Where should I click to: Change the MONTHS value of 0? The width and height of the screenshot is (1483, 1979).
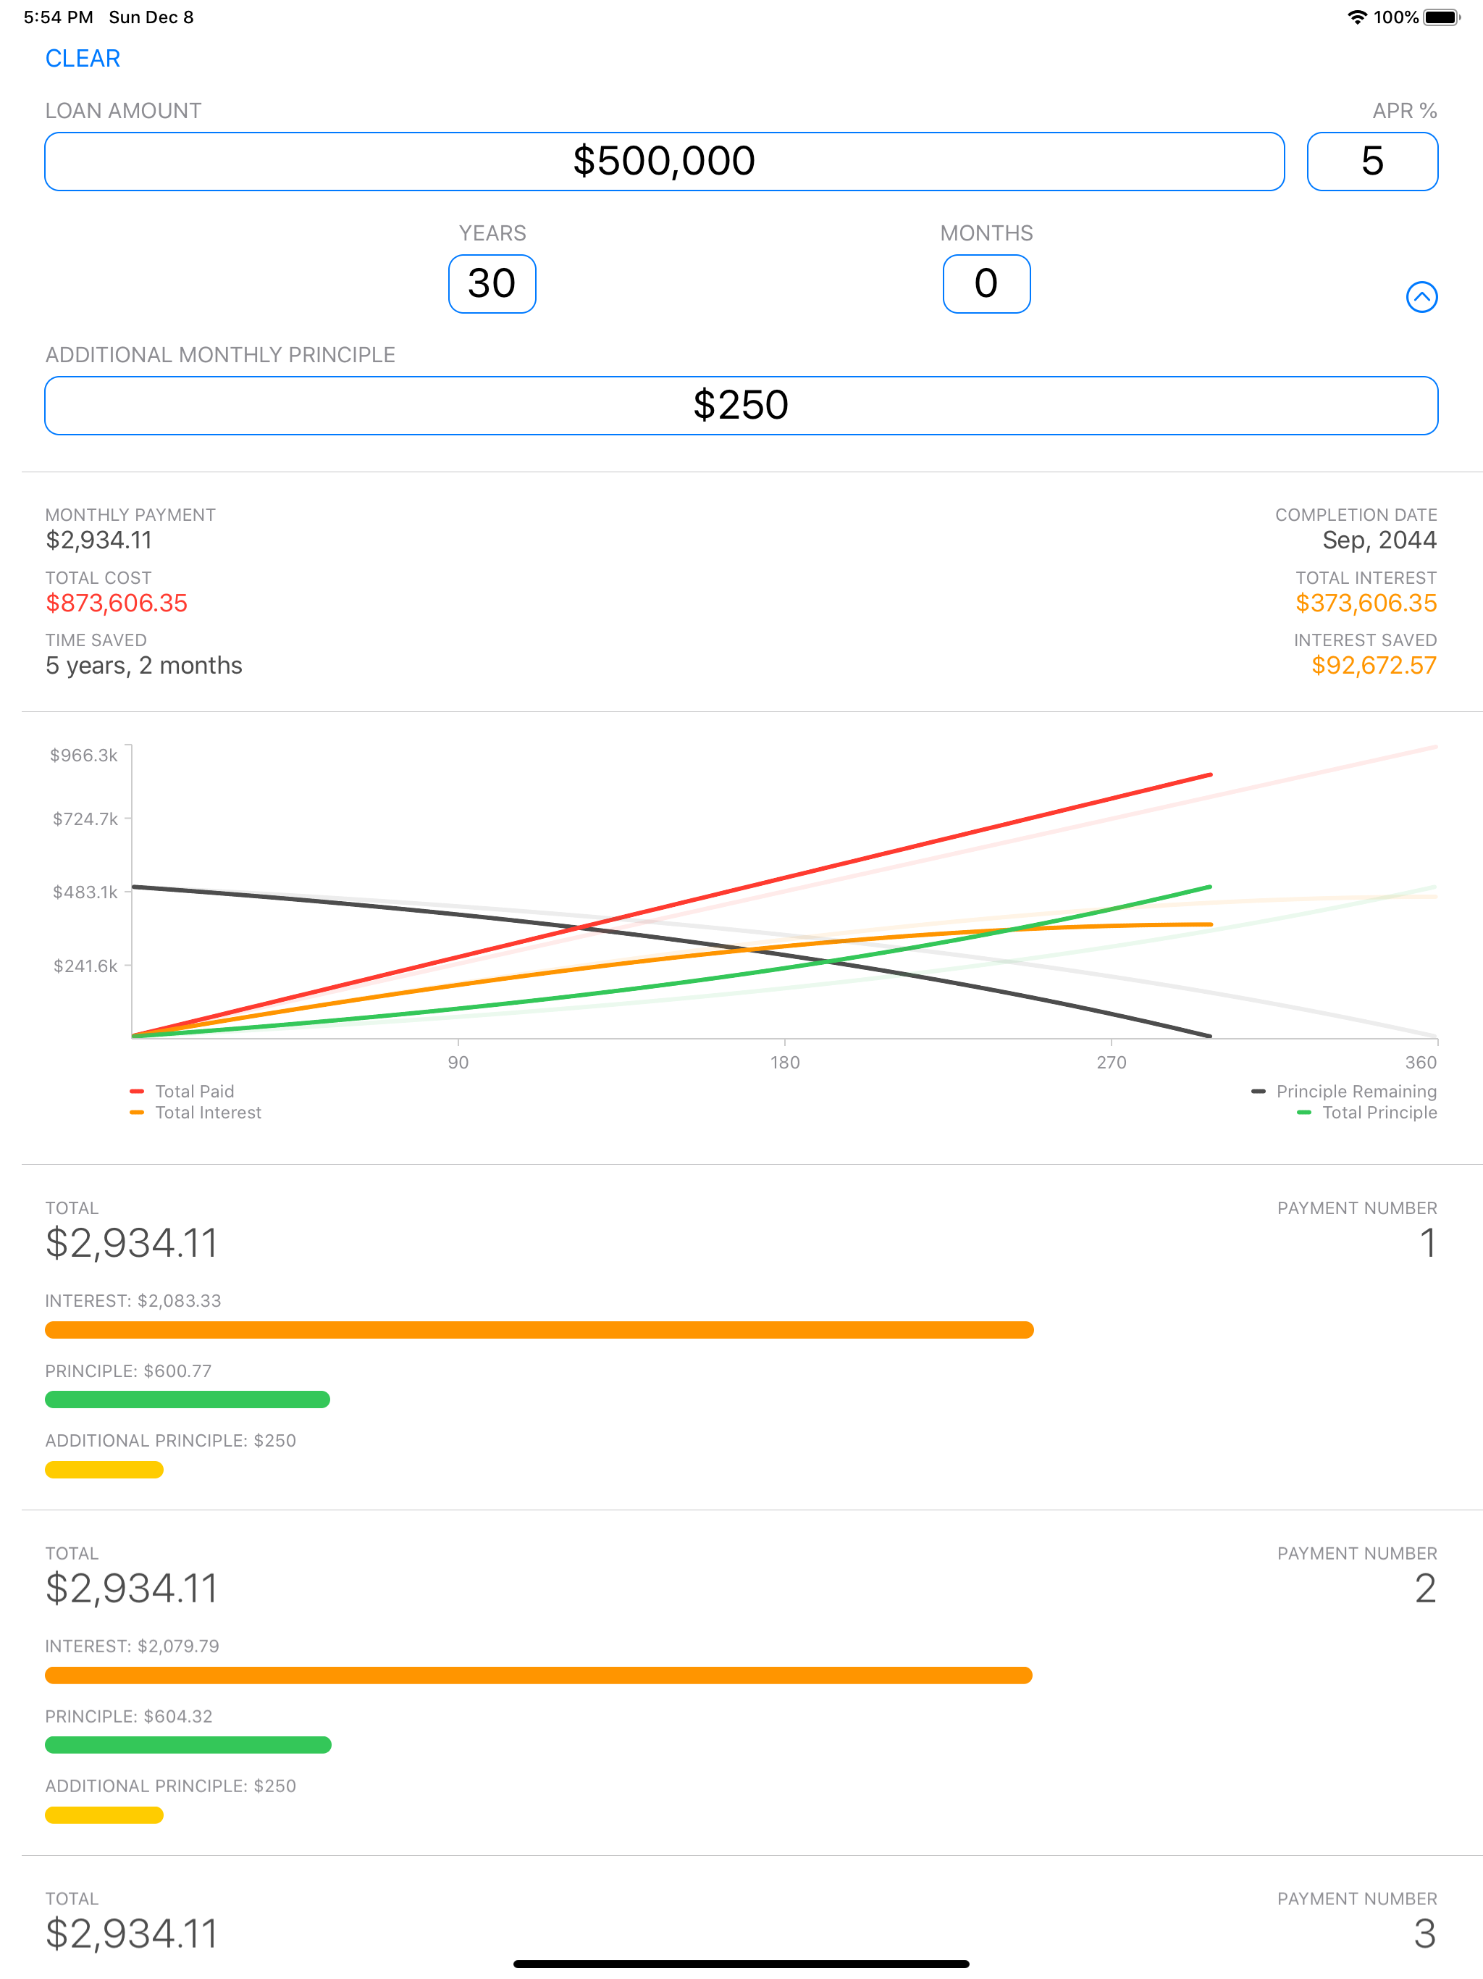click(986, 284)
